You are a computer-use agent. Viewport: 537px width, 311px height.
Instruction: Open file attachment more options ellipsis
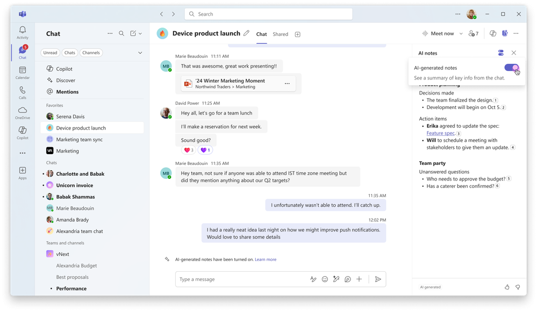pyautogui.click(x=287, y=83)
